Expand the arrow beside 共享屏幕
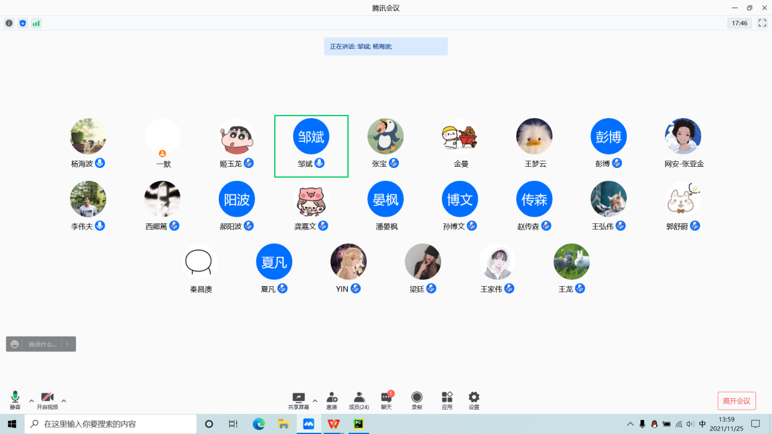772x434 pixels. pos(315,401)
